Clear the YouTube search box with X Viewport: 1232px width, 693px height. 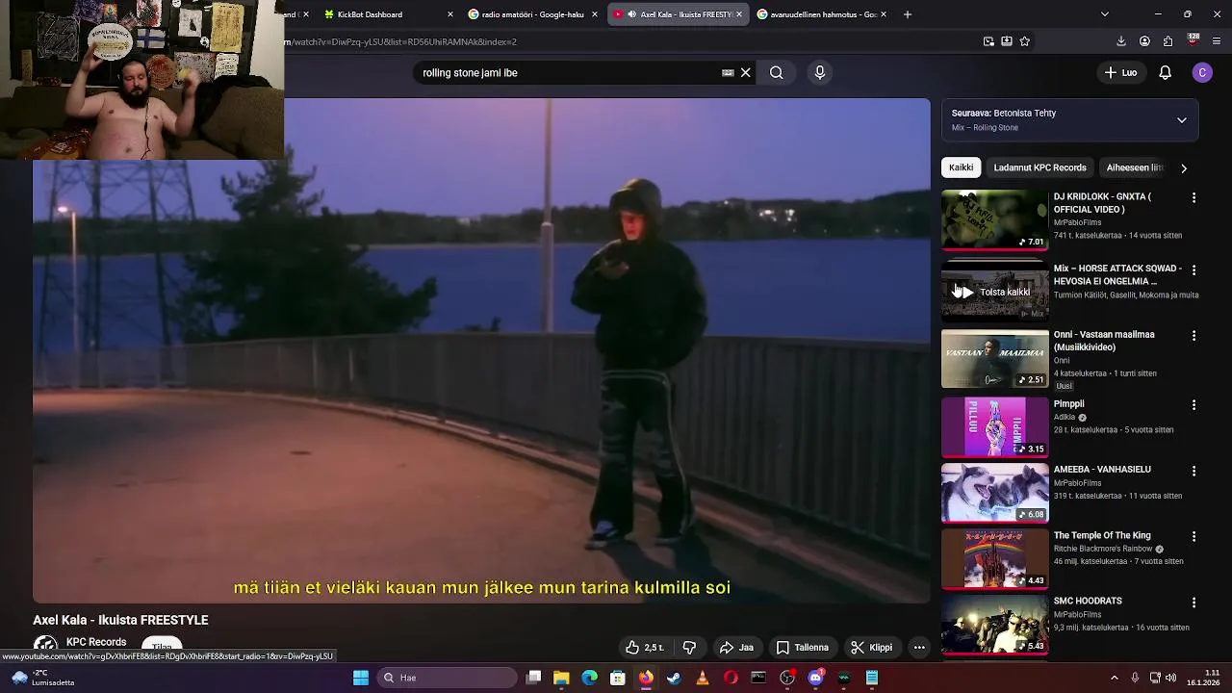pyautogui.click(x=745, y=72)
